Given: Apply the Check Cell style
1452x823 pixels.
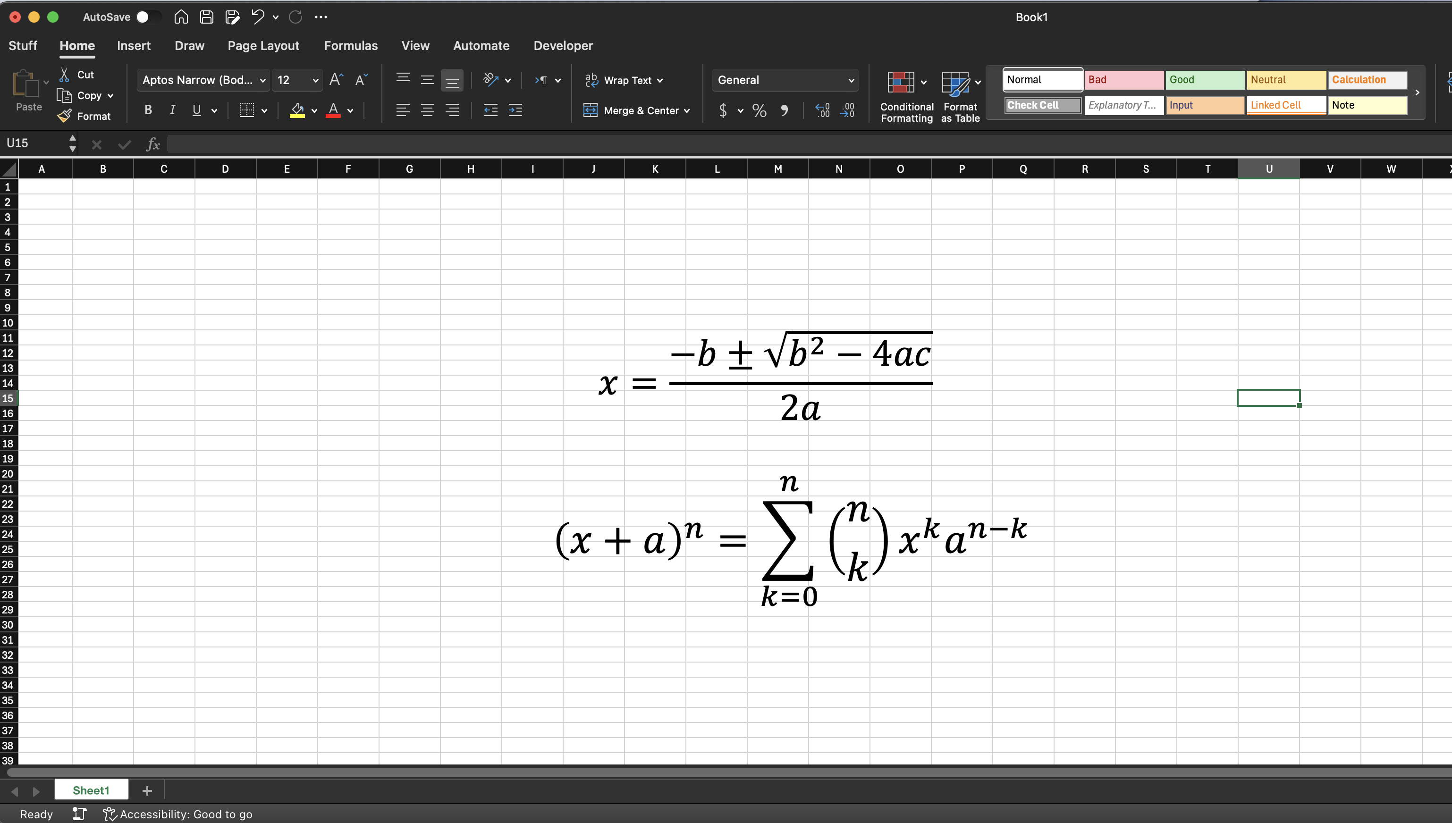Looking at the screenshot, I should pos(1041,105).
